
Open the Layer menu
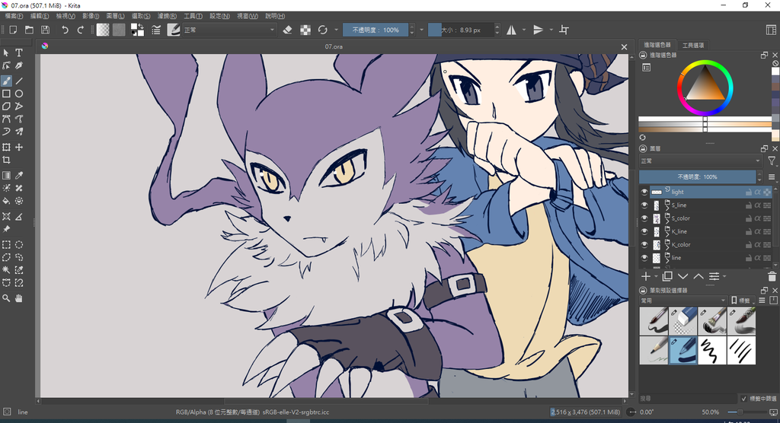(116, 16)
